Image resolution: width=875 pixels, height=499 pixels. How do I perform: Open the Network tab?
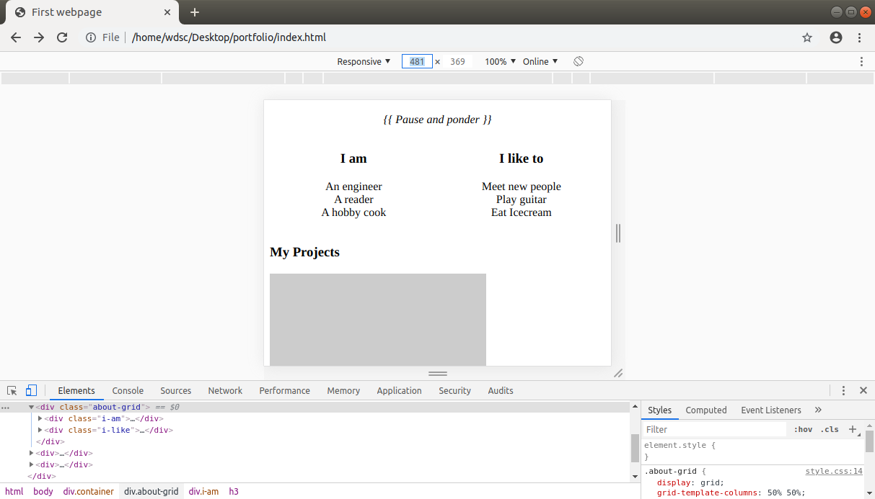[x=225, y=390]
